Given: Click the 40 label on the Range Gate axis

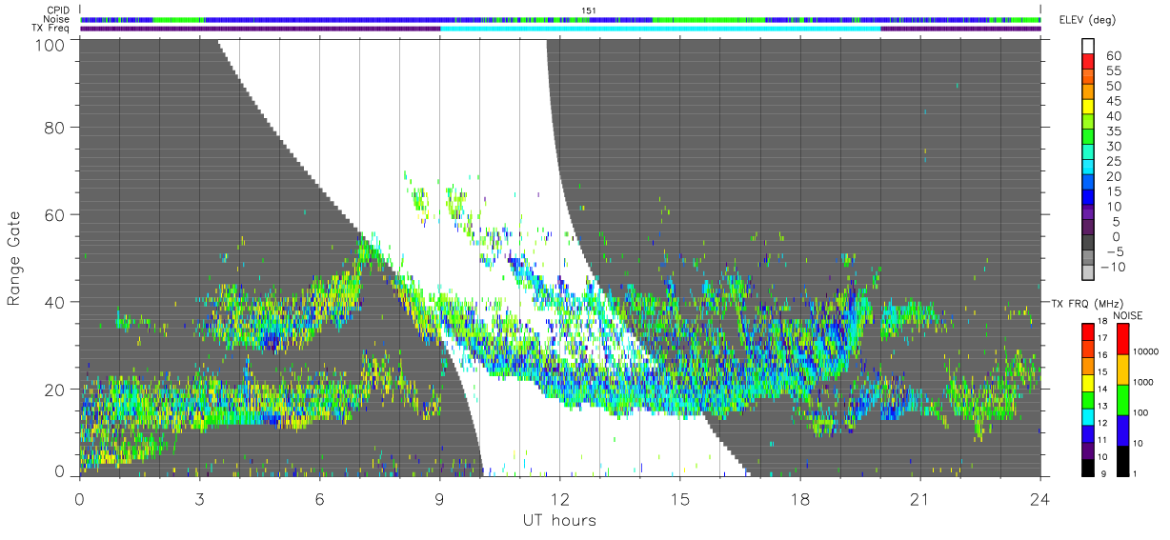Looking at the screenshot, I should click(55, 302).
